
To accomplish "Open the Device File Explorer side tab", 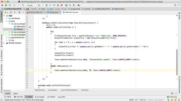I will (x=180, y=85).
